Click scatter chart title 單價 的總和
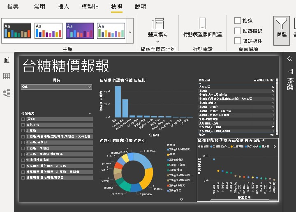The width and height of the screenshot is (296, 212). 231,141
